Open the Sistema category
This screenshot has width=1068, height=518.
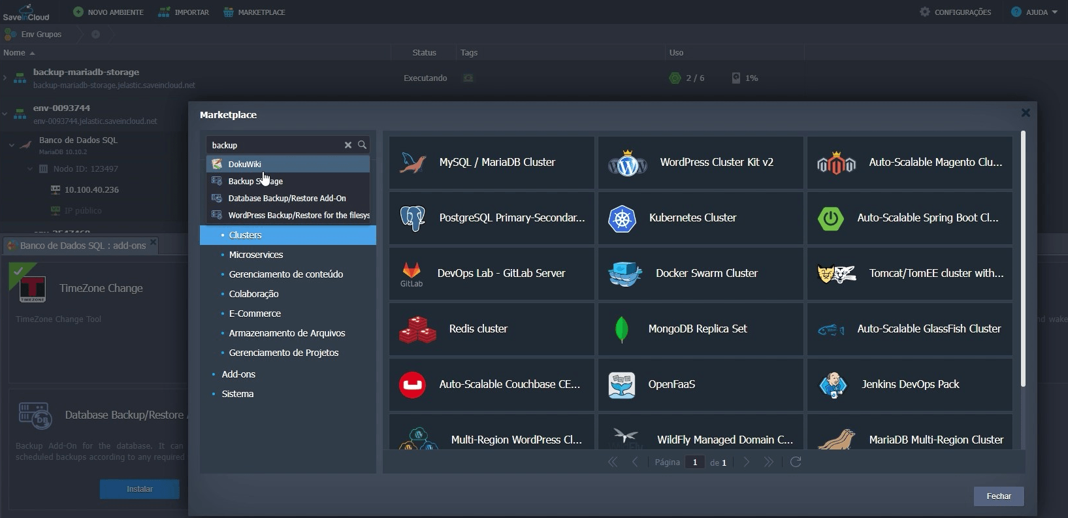click(237, 394)
